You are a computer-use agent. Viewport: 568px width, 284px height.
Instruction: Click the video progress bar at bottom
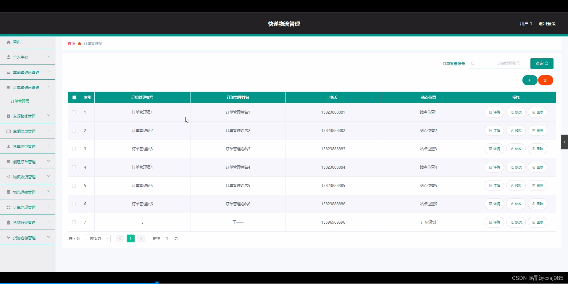point(284,283)
